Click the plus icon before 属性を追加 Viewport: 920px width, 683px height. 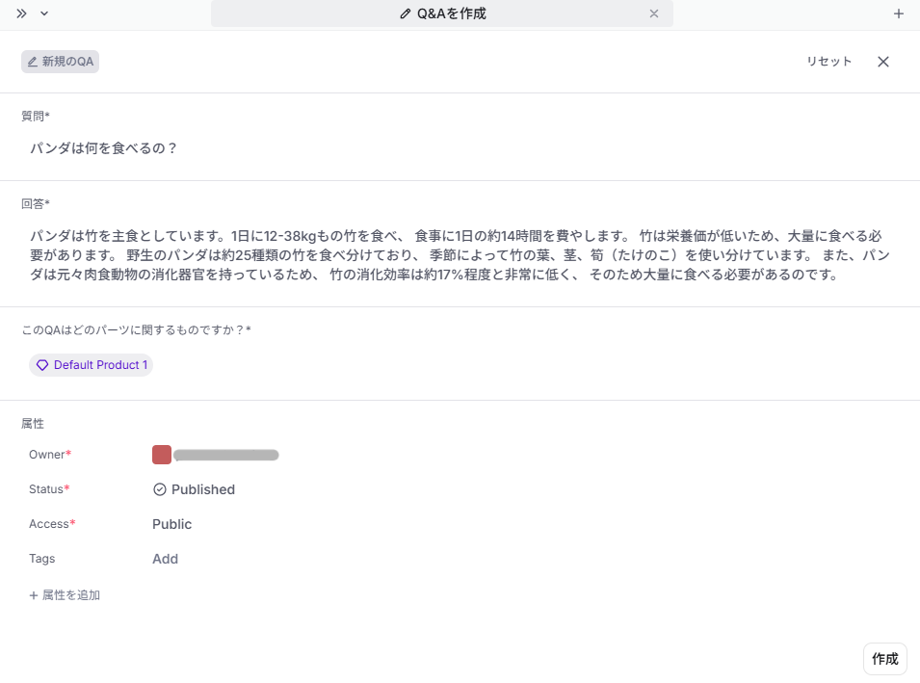32,594
